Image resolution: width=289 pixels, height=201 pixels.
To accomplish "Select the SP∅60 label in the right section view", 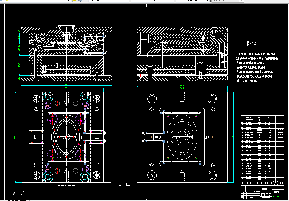I will pyautogui.click(x=200, y=63).
